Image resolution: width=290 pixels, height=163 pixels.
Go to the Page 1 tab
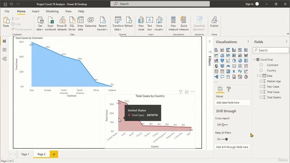[25, 154]
